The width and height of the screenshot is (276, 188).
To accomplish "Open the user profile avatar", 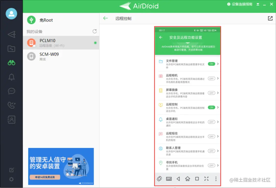I will 11,14.
